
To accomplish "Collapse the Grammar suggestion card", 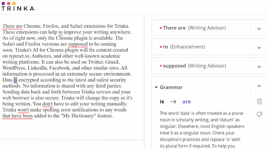I will [259, 87].
